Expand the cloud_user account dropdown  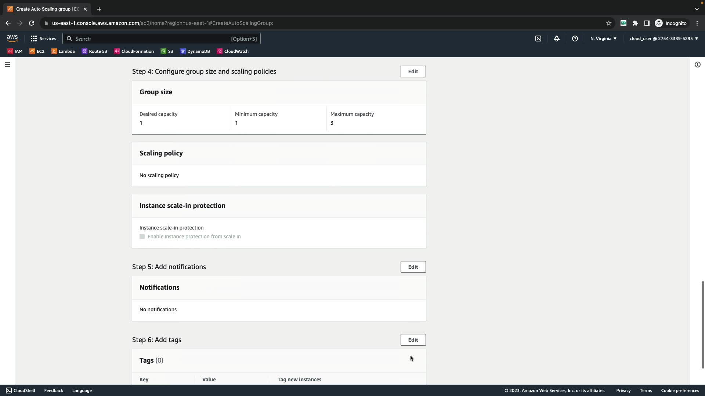(664, 38)
